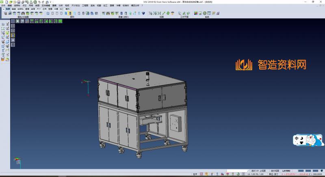The height and width of the screenshot is (177, 325).
Task: Click the first icon in the 属性/过滤器 ribbon group
Action: pos(5,13)
